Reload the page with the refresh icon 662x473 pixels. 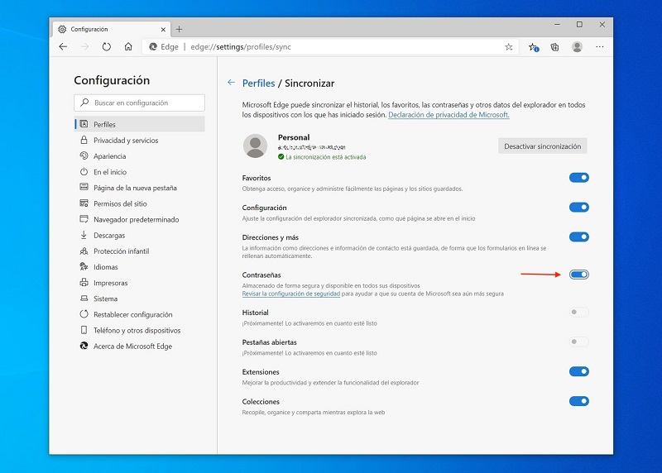[x=107, y=47]
